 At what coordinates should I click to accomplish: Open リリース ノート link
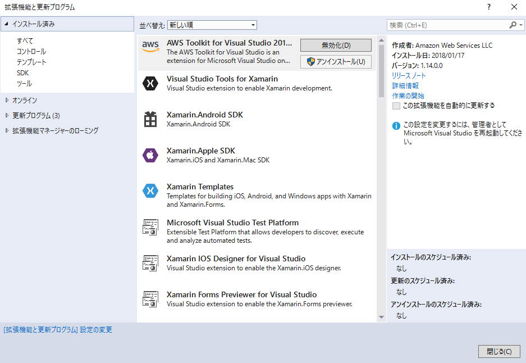coord(409,75)
